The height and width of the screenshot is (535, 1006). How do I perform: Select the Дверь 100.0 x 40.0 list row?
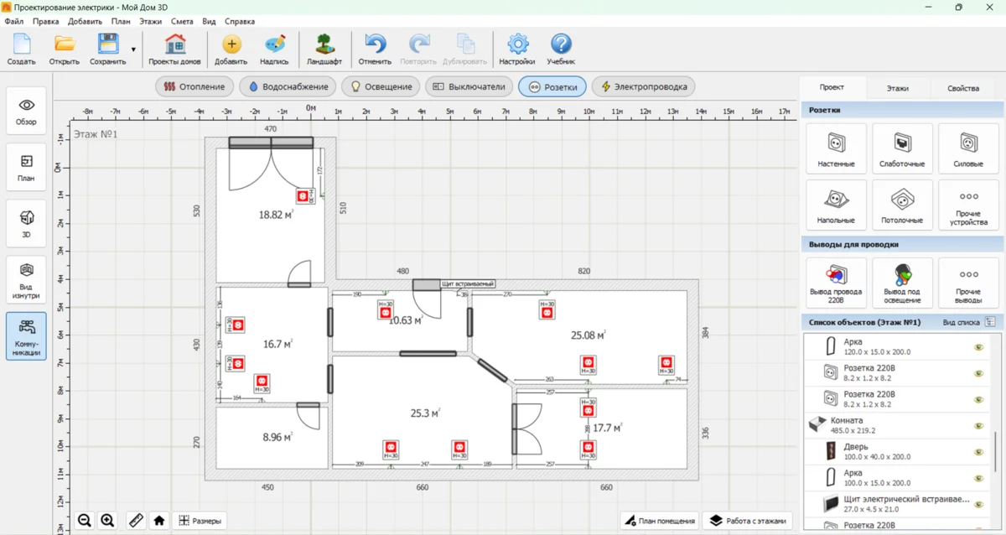pyautogui.click(x=897, y=452)
